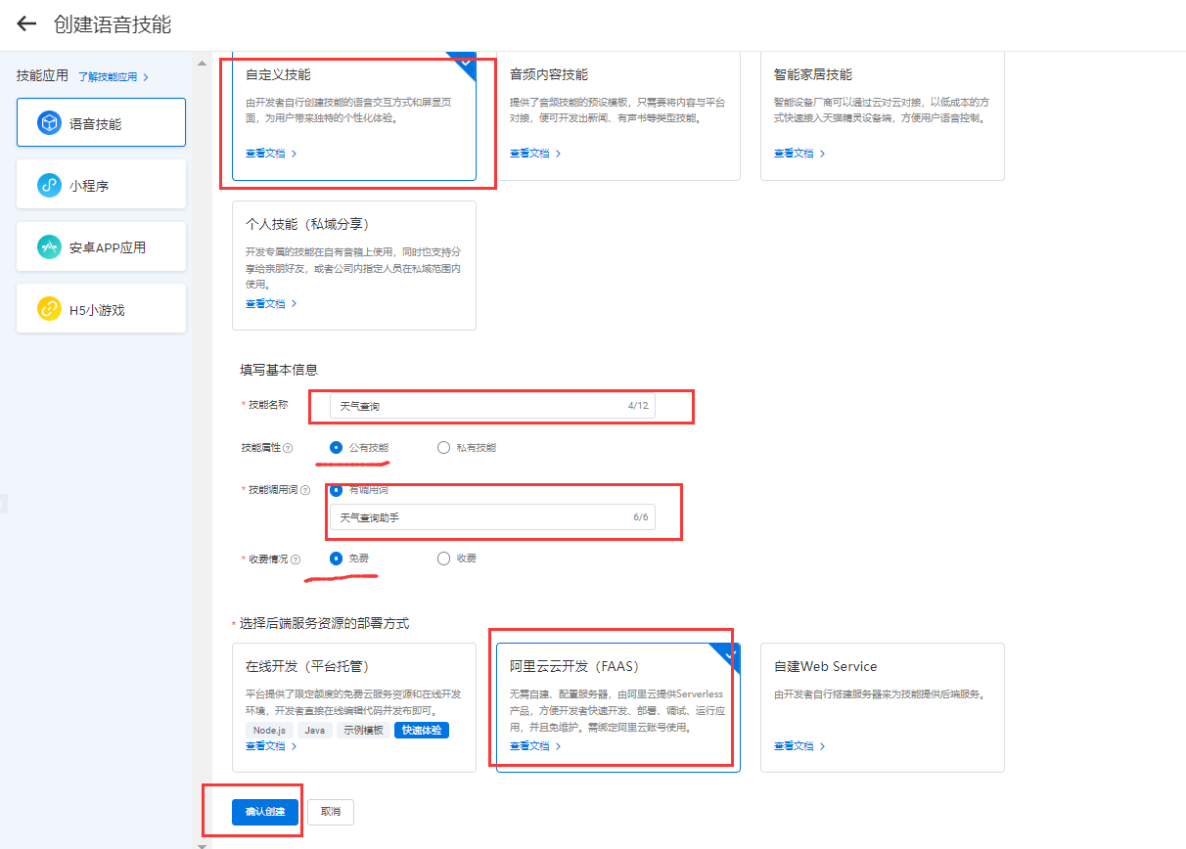Click the 确认创建 button
This screenshot has width=1186, height=849.
pyautogui.click(x=265, y=812)
